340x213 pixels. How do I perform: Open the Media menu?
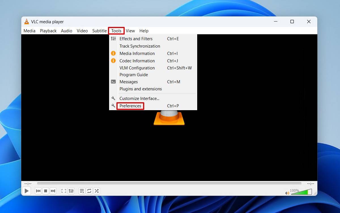click(29, 31)
